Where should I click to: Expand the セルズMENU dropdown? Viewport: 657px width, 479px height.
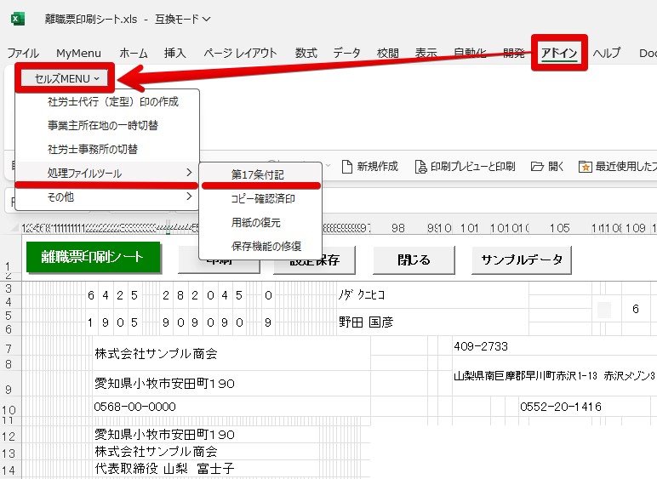pos(66,78)
